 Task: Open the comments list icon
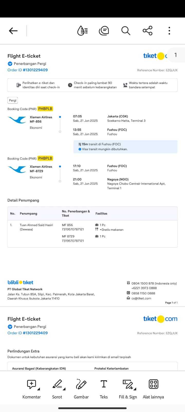point(104,31)
